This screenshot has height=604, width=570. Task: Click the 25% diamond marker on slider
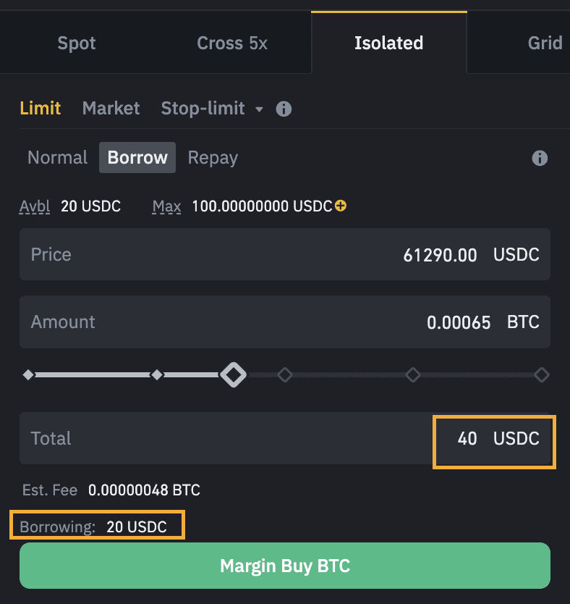tap(156, 375)
